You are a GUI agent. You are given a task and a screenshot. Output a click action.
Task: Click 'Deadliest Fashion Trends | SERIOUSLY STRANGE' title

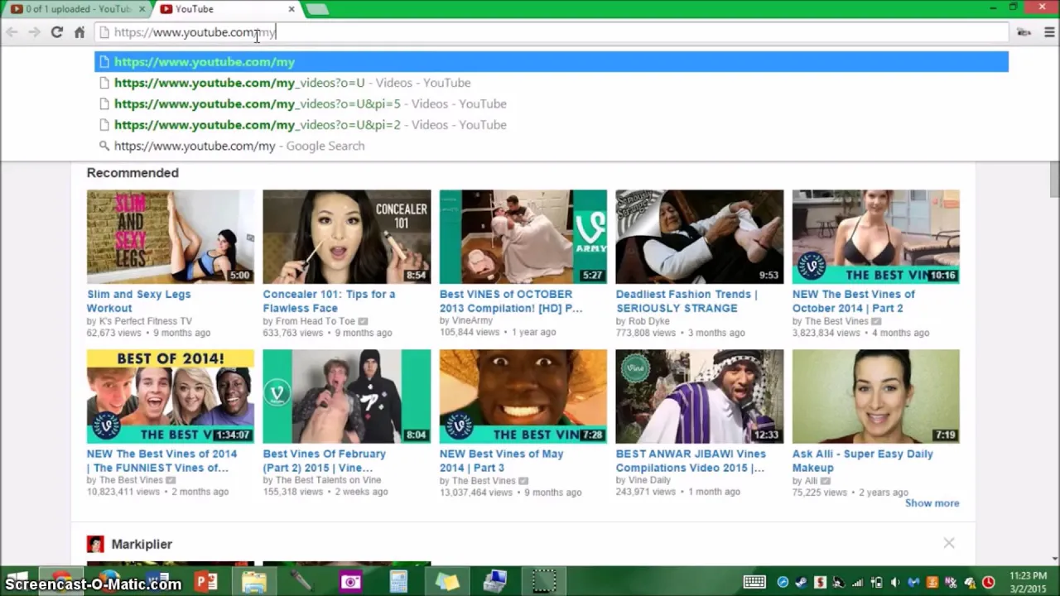pyautogui.click(x=687, y=300)
